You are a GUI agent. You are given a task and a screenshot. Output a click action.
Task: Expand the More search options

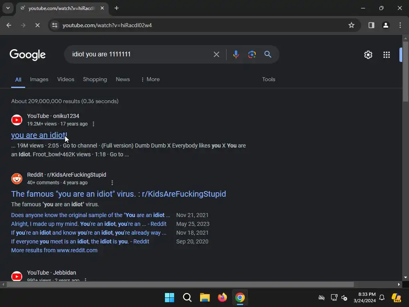point(150,80)
